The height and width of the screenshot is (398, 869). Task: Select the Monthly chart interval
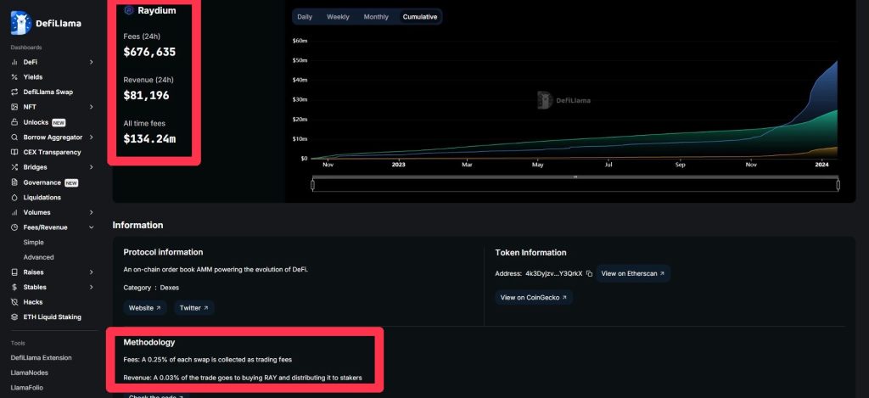coord(376,17)
